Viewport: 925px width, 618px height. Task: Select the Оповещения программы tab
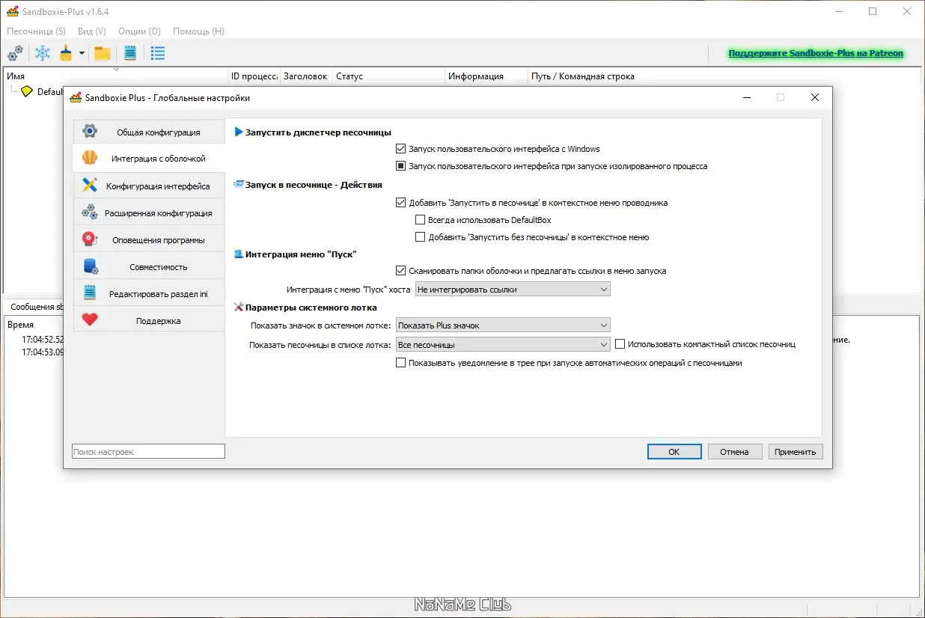point(149,239)
